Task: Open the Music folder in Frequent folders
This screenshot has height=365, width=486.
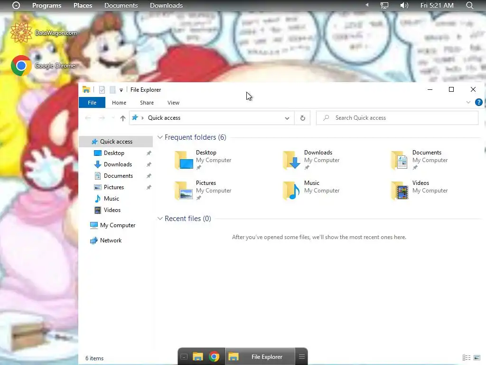Action: (x=311, y=190)
